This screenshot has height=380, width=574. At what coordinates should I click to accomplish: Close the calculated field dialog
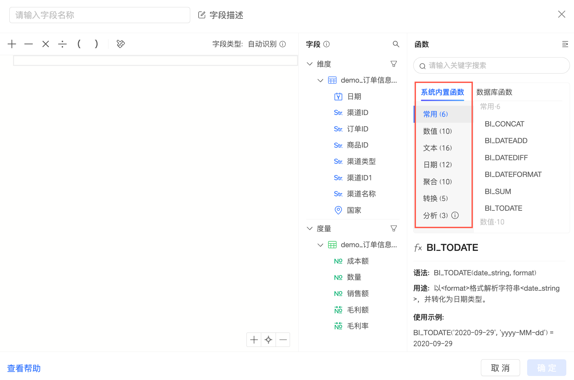(x=562, y=14)
